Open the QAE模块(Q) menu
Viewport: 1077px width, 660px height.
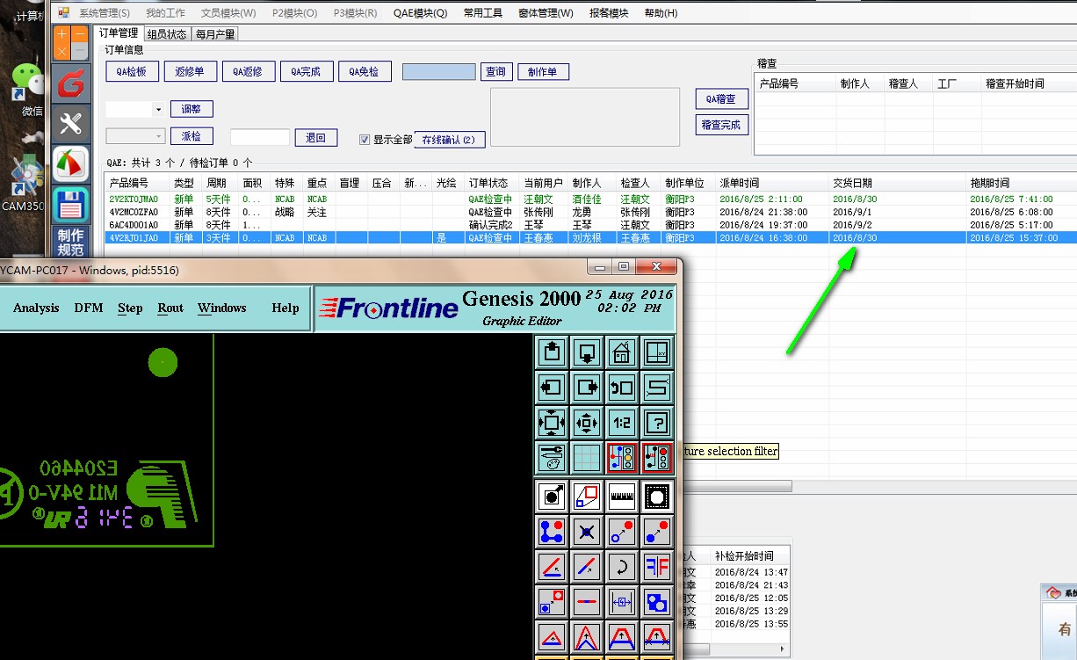pos(420,12)
